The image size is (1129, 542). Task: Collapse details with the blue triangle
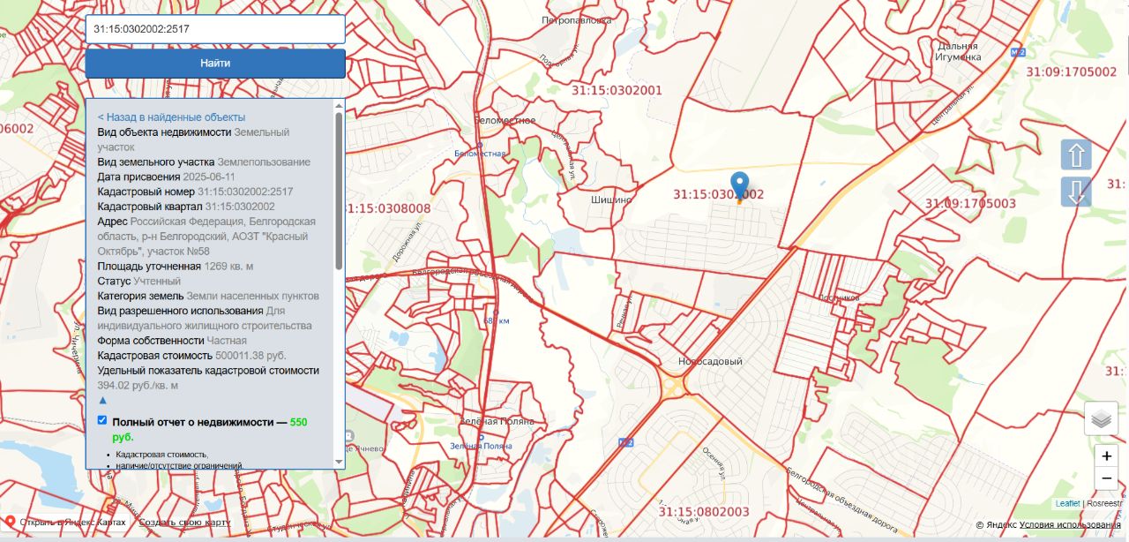click(102, 400)
